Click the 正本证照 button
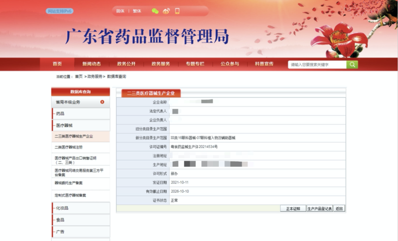The width and height of the screenshot is (398, 241). click(x=293, y=209)
